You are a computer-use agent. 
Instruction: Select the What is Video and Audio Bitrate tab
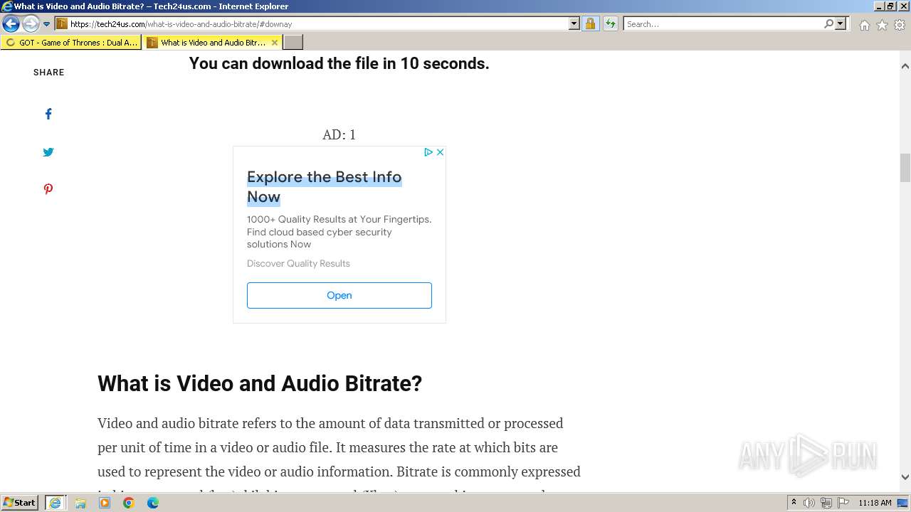(206, 43)
